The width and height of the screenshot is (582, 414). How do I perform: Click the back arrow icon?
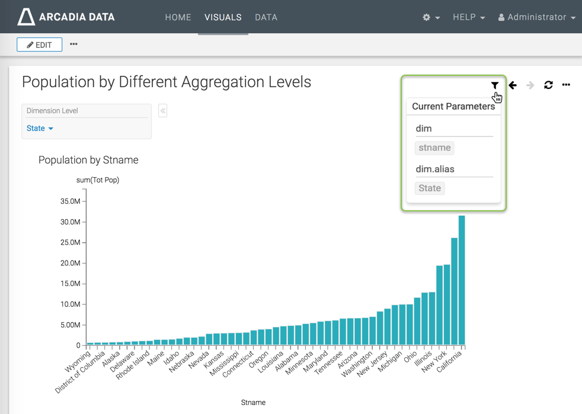click(x=513, y=85)
